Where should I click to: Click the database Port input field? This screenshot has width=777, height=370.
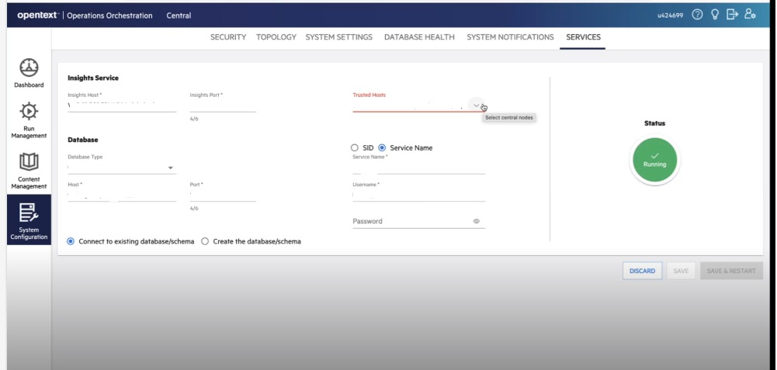tap(223, 195)
